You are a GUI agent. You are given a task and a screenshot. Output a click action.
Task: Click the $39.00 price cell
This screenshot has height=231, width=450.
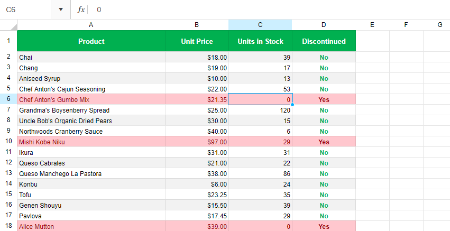(197, 226)
